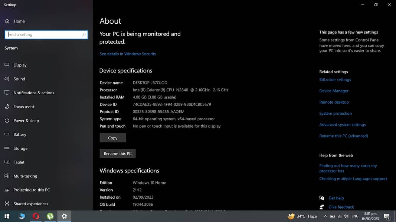Viewport: 396px width, 222px height.
Task: Open the volume control in system tray
Action: [x=346, y=216]
